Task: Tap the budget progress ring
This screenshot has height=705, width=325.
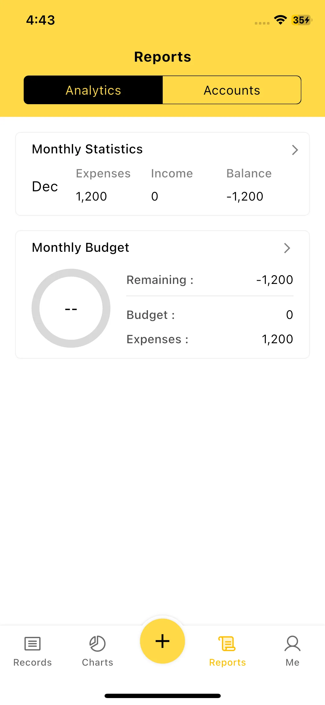Action: click(71, 308)
